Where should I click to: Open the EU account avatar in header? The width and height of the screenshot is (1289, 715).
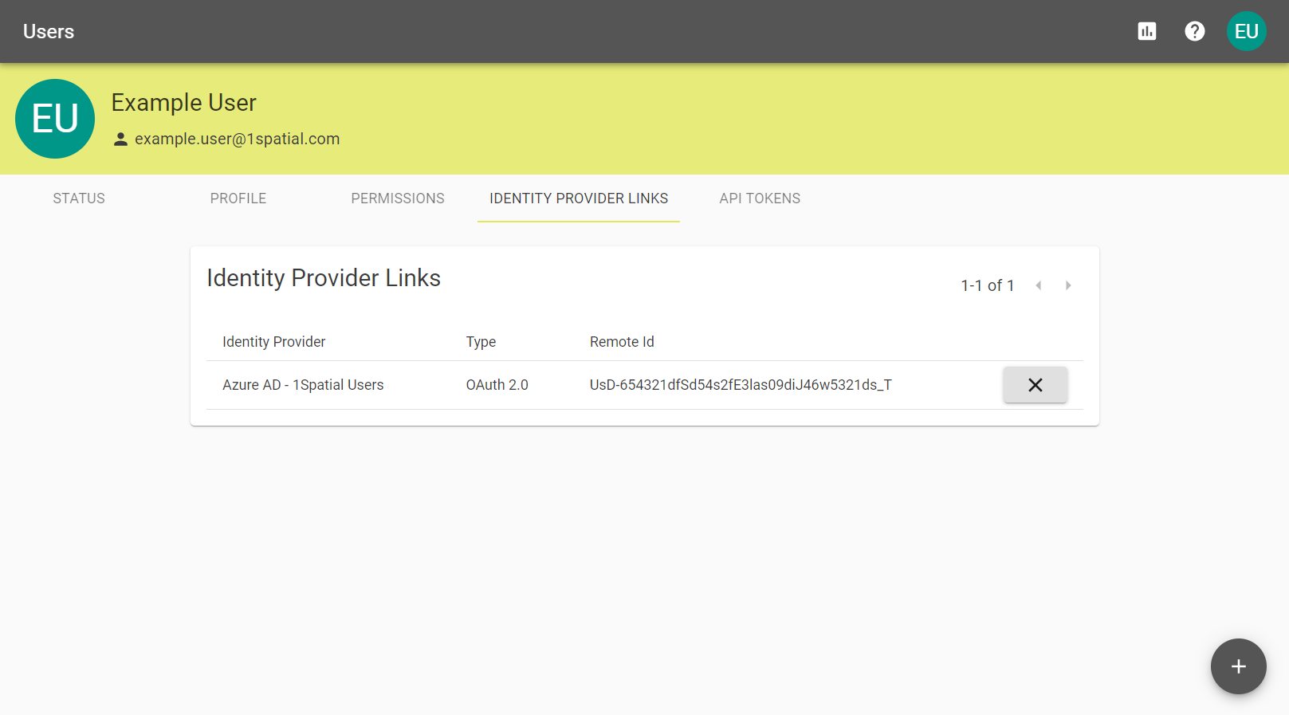[1246, 31]
